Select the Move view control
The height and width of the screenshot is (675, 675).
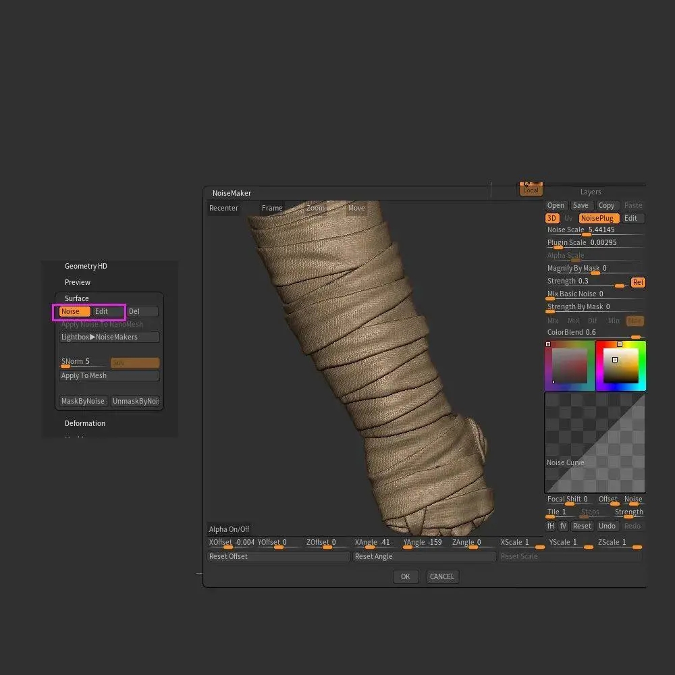tap(356, 208)
